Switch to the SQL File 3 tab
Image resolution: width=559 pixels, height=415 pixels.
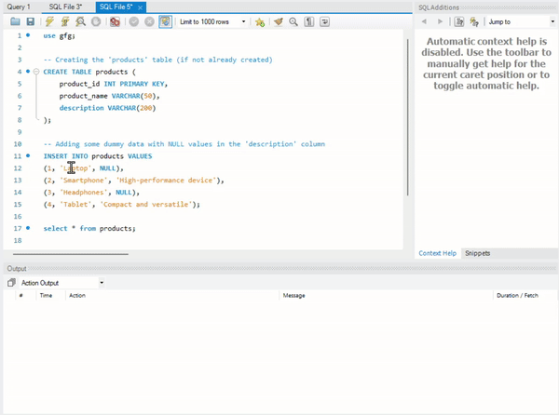tap(68, 7)
